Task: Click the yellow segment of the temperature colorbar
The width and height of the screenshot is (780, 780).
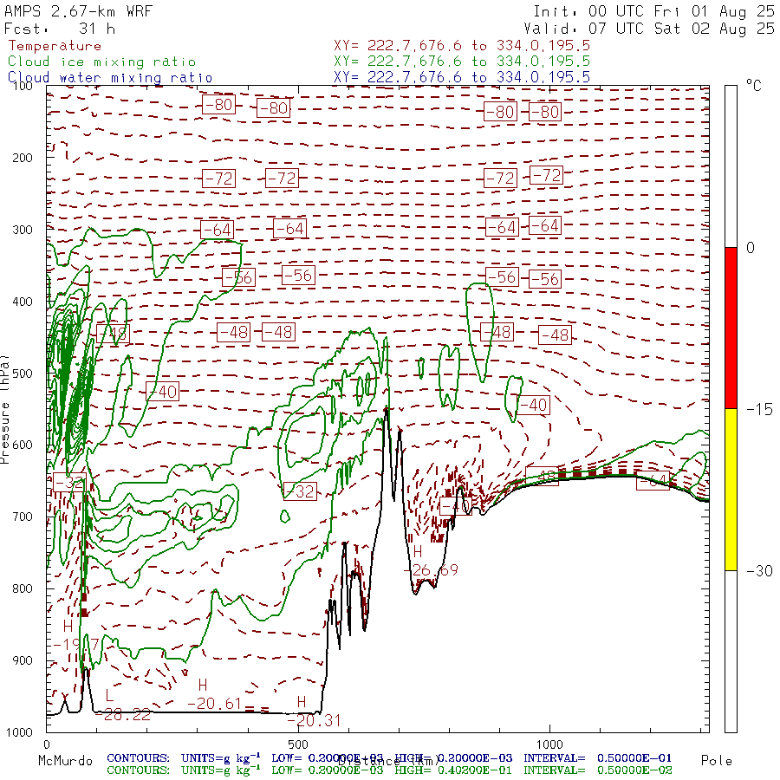Action: pyautogui.click(x=731, y=490)
